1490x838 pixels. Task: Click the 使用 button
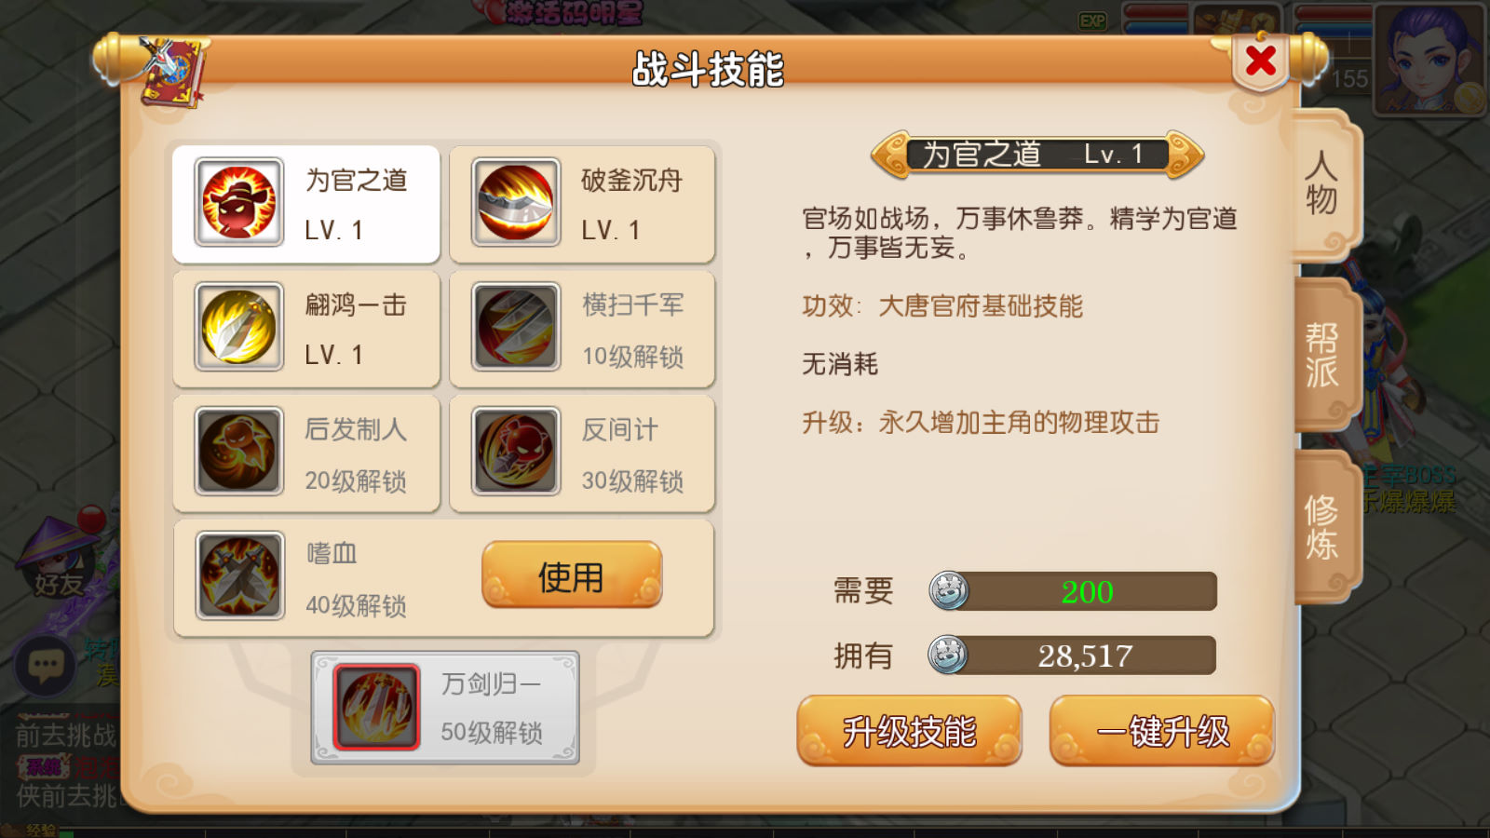[x=572, y=575]
